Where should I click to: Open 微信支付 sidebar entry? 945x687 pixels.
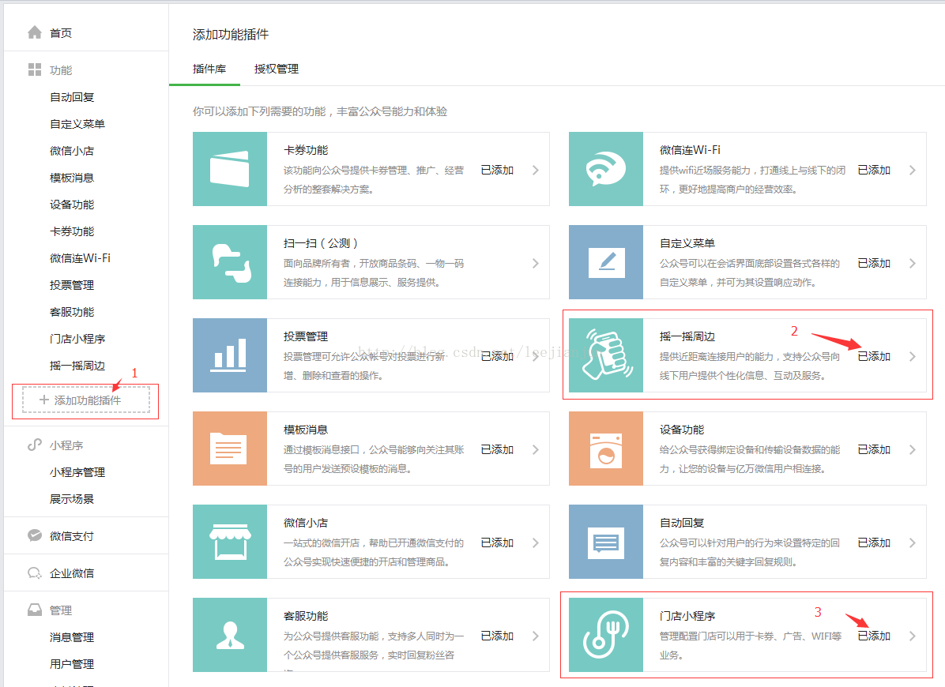[x=72, y=536]
